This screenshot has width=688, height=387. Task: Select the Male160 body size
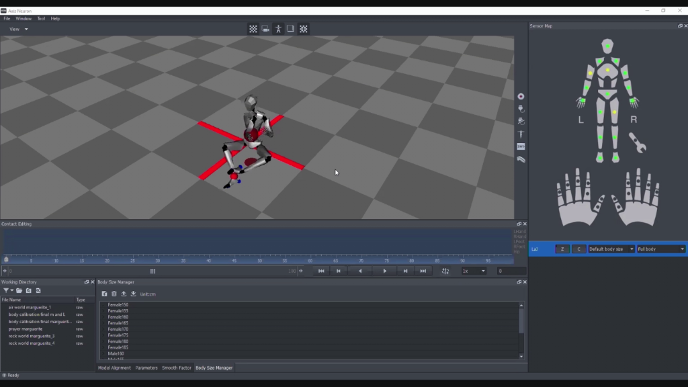coord(116,353)
